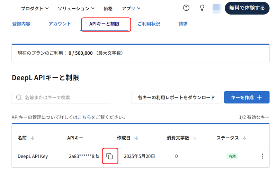277x176 pixels.
Task: Open the blurred user avatar menu
Action: [217, 8]
